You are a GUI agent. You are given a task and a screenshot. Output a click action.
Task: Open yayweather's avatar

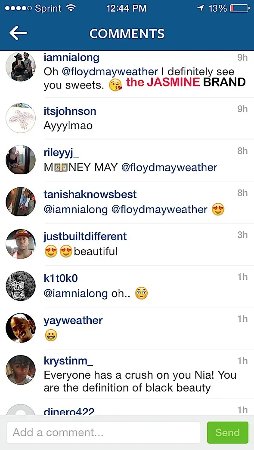coord(21,328)
